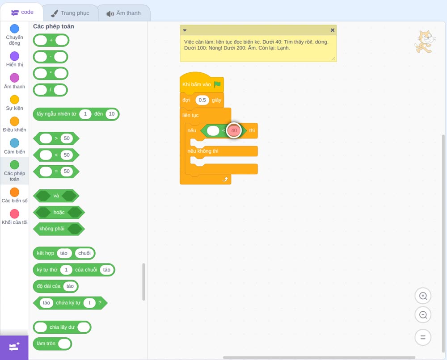Zoom in on the workspace
The height and width of the screenshot is (360, 447).
(423, 296)
